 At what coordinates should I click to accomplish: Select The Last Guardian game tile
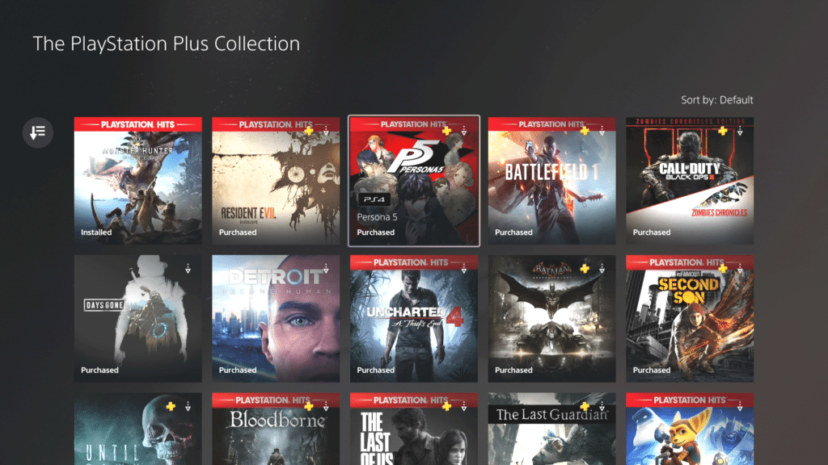pyautogui.click(x=551, y=429)
